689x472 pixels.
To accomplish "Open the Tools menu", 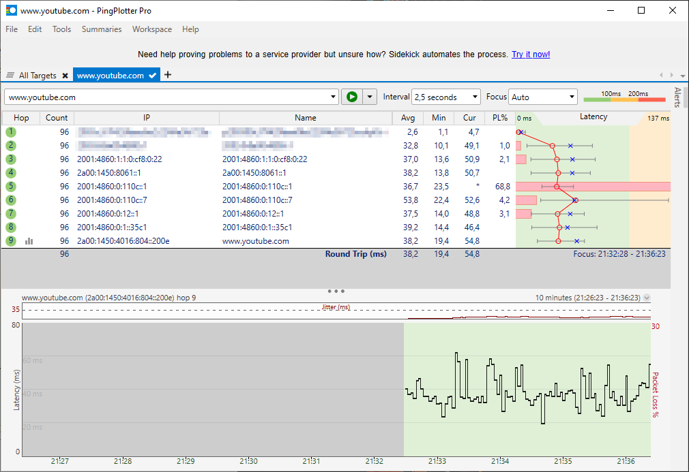I will coord(61,29).
